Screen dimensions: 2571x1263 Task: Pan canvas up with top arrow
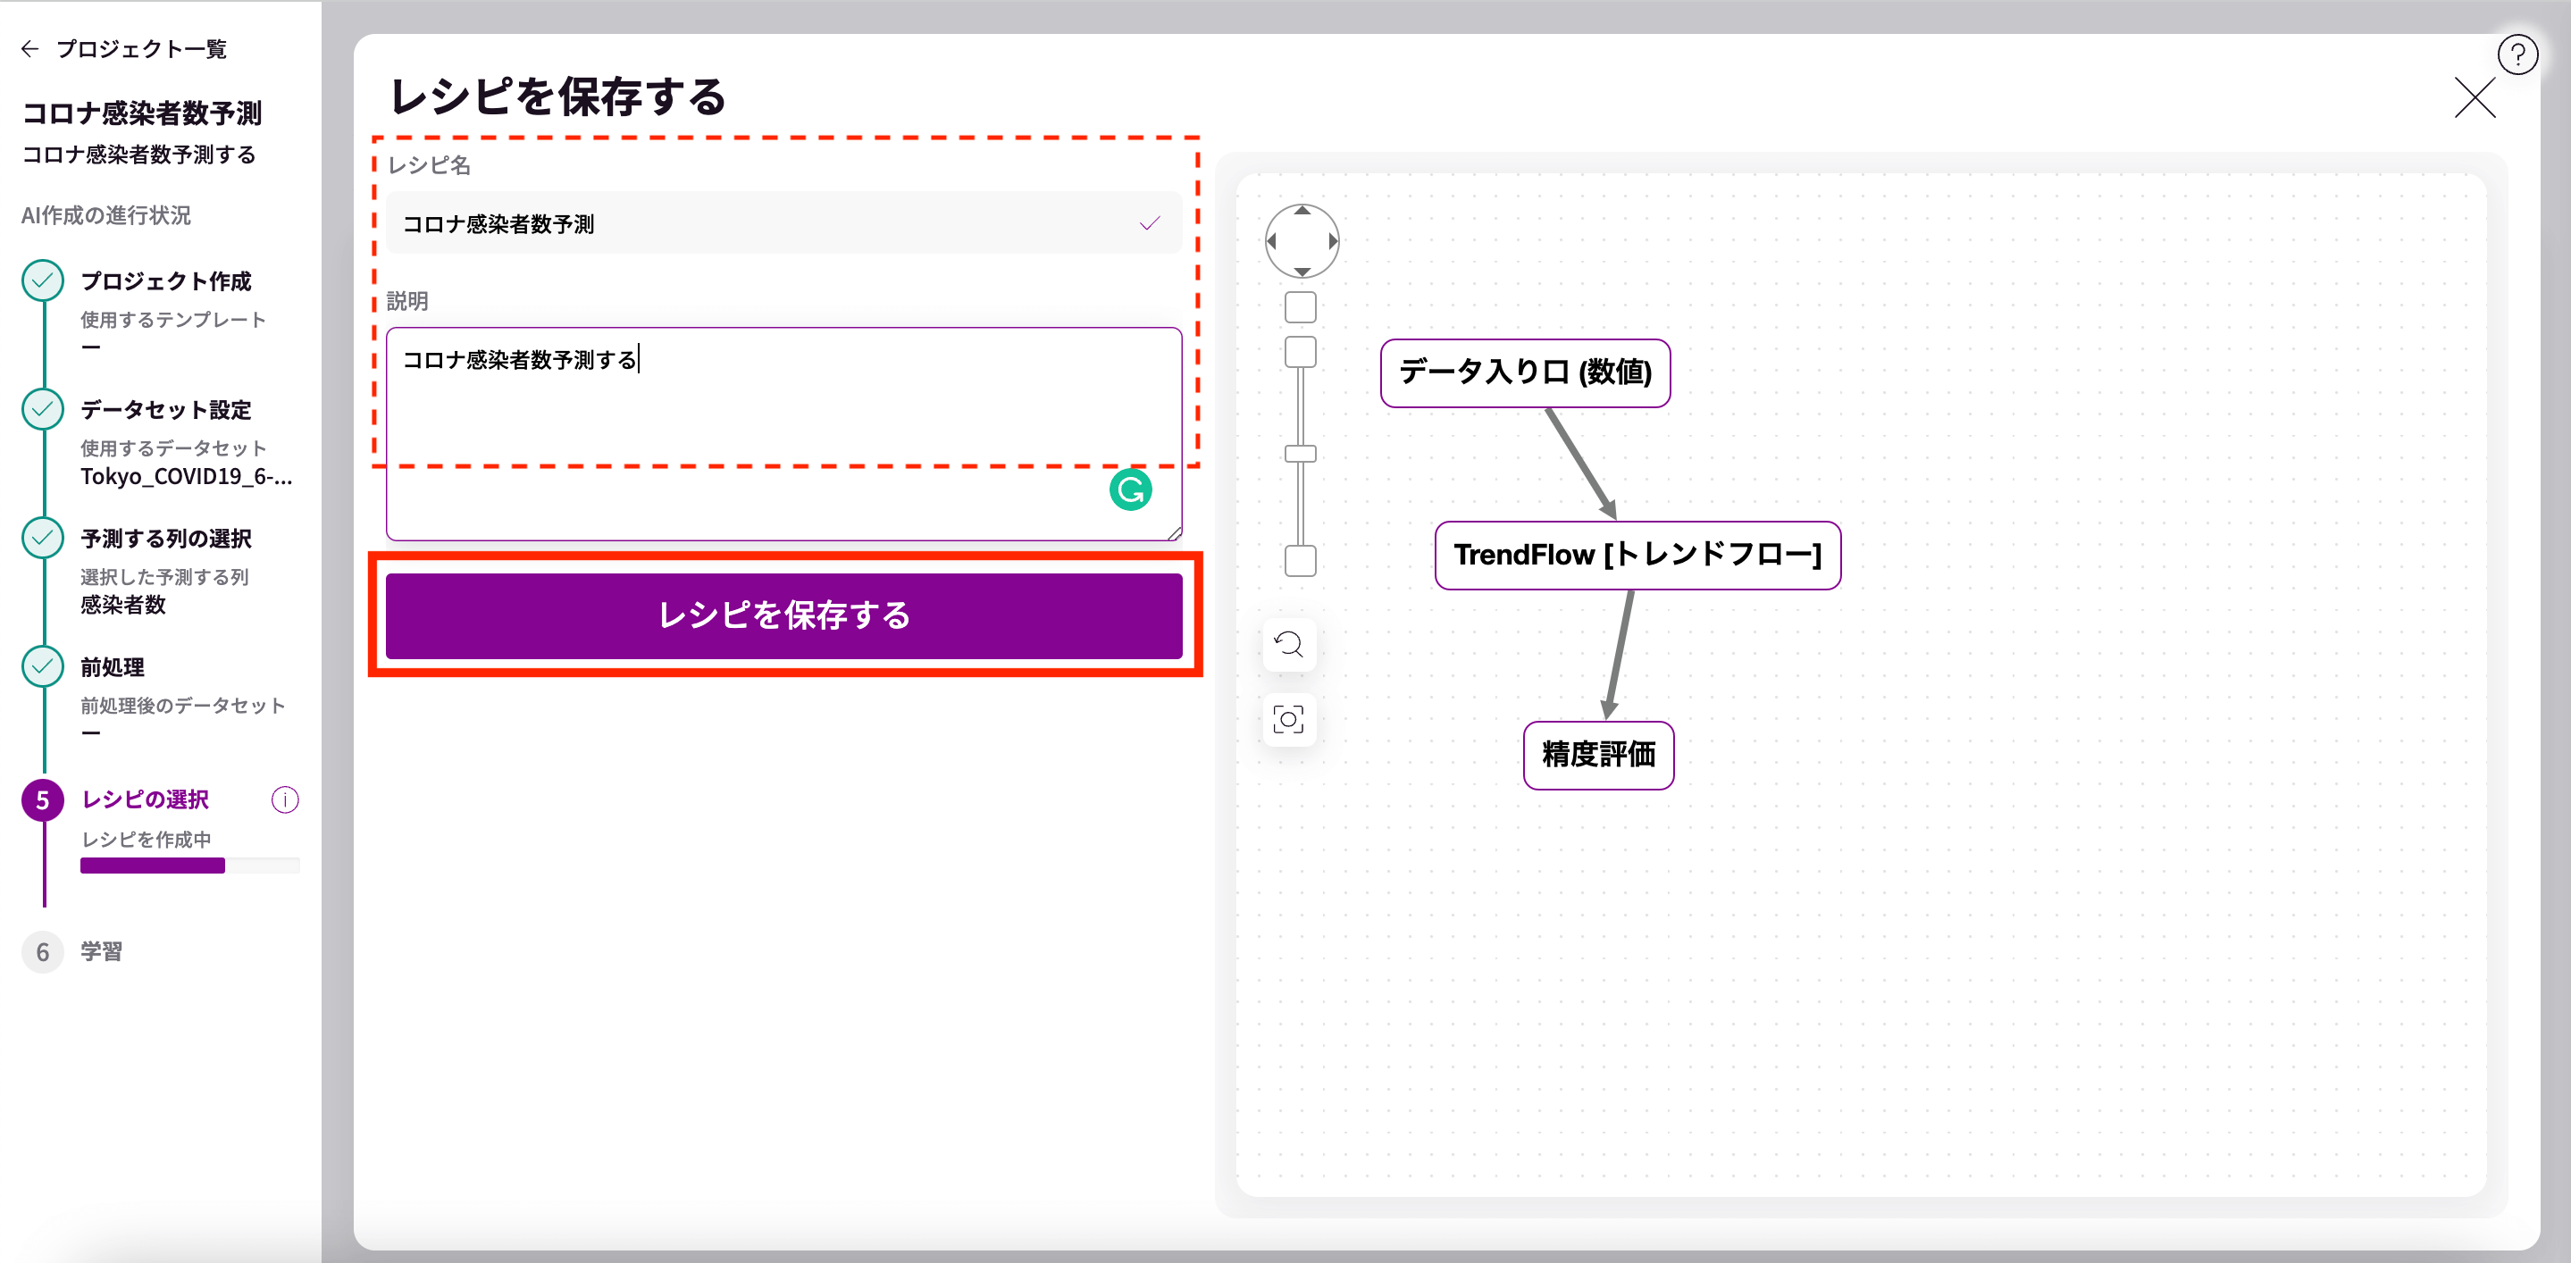click(1302, 211)
